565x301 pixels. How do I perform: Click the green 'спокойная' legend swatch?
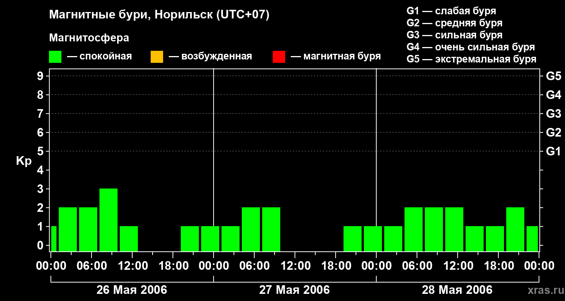click(x=55, y=57)
